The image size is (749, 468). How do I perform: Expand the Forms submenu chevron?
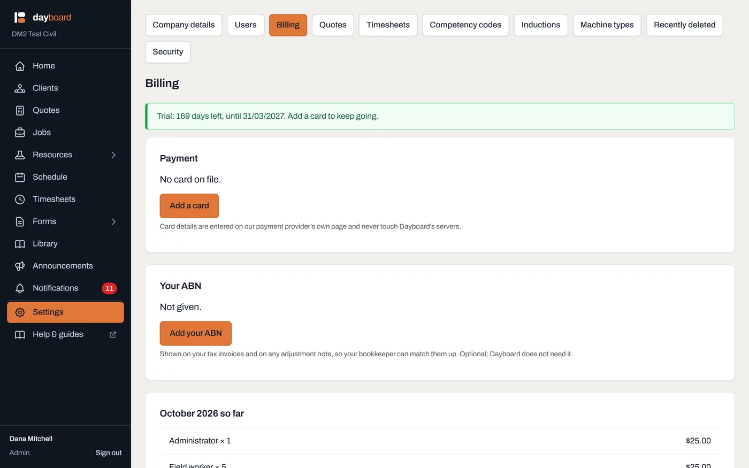pyautogui.click(x=113, y=221)
